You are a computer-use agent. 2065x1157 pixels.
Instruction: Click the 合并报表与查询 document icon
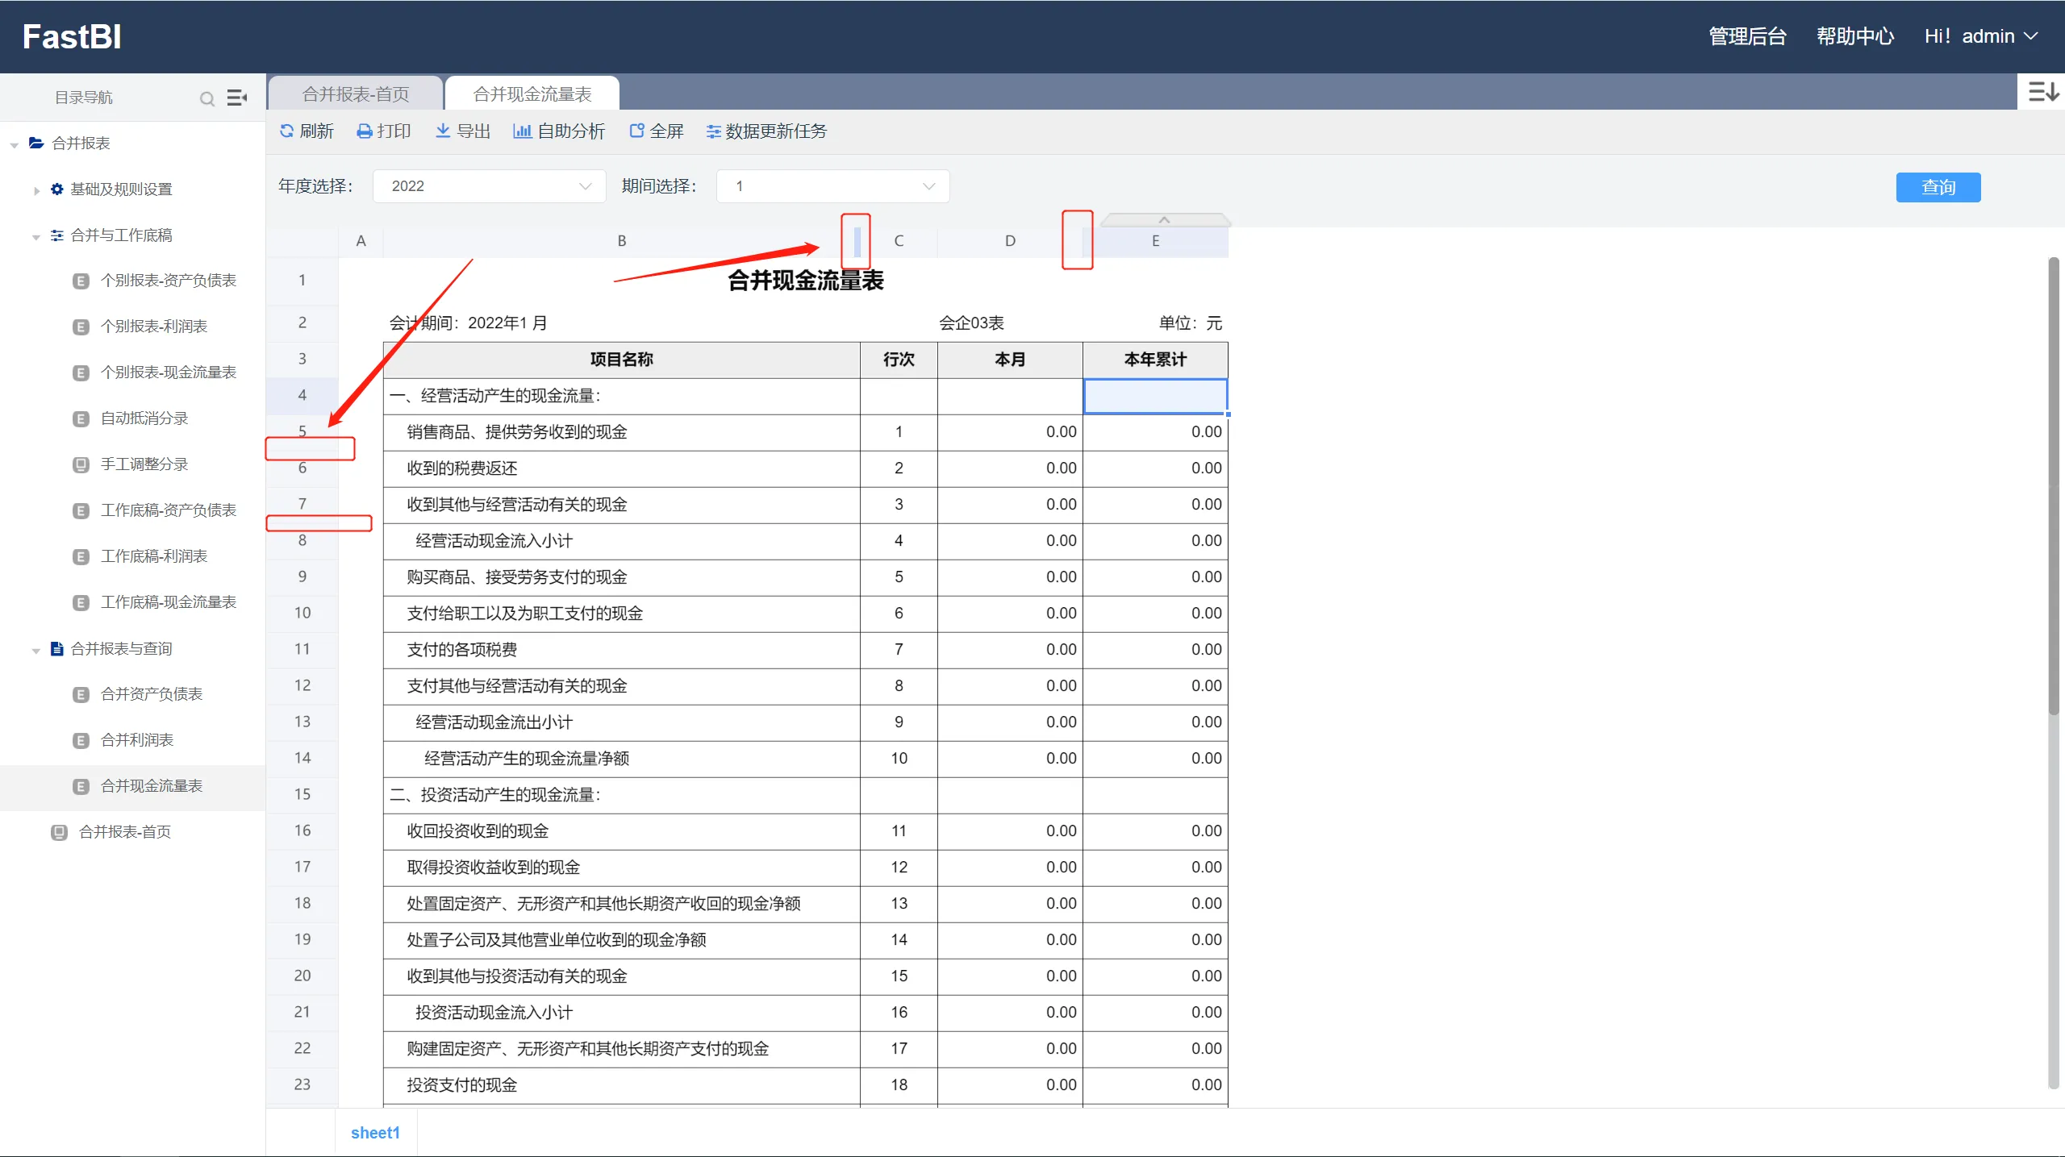point(56,648)
